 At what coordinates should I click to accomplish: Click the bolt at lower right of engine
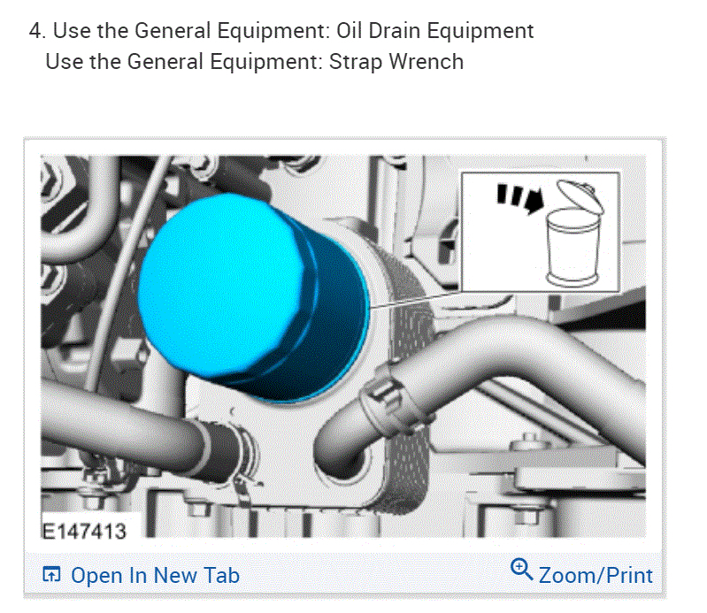tap(526, 516)
